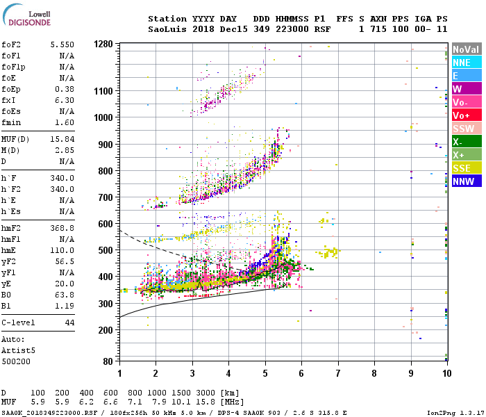Select the Vo+ red legend swatch
486x417 pixels.
coord(467,115)
